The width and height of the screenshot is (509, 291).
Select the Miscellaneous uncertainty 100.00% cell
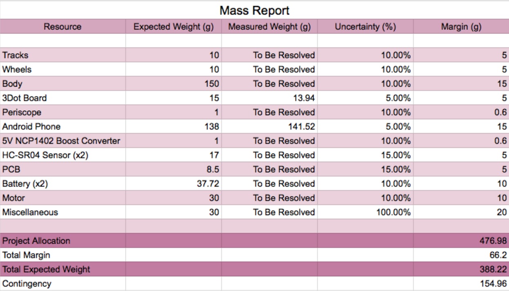[x=365, y=212]
